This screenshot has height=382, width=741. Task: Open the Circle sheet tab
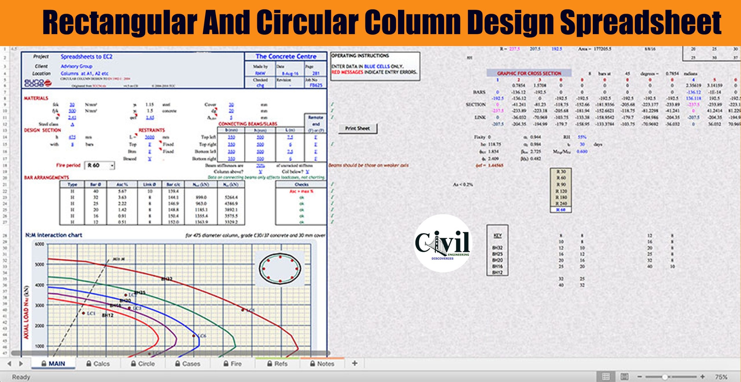click(x=143, y=364)
